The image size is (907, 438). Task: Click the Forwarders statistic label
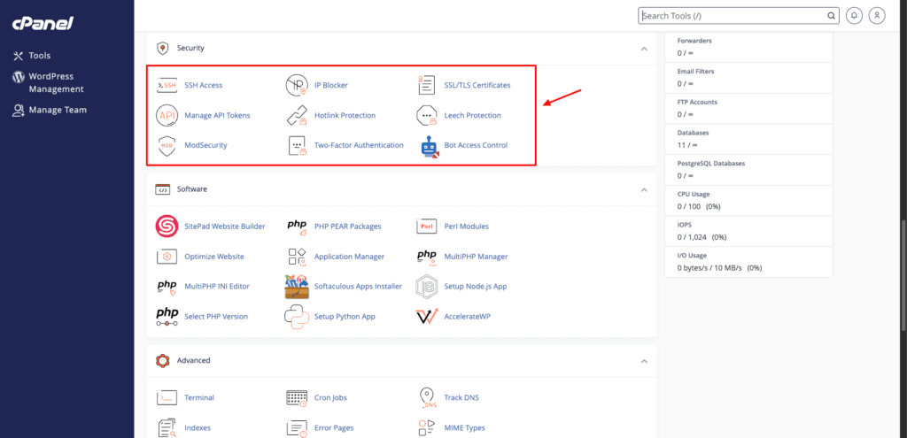click(x=694, y=41)
